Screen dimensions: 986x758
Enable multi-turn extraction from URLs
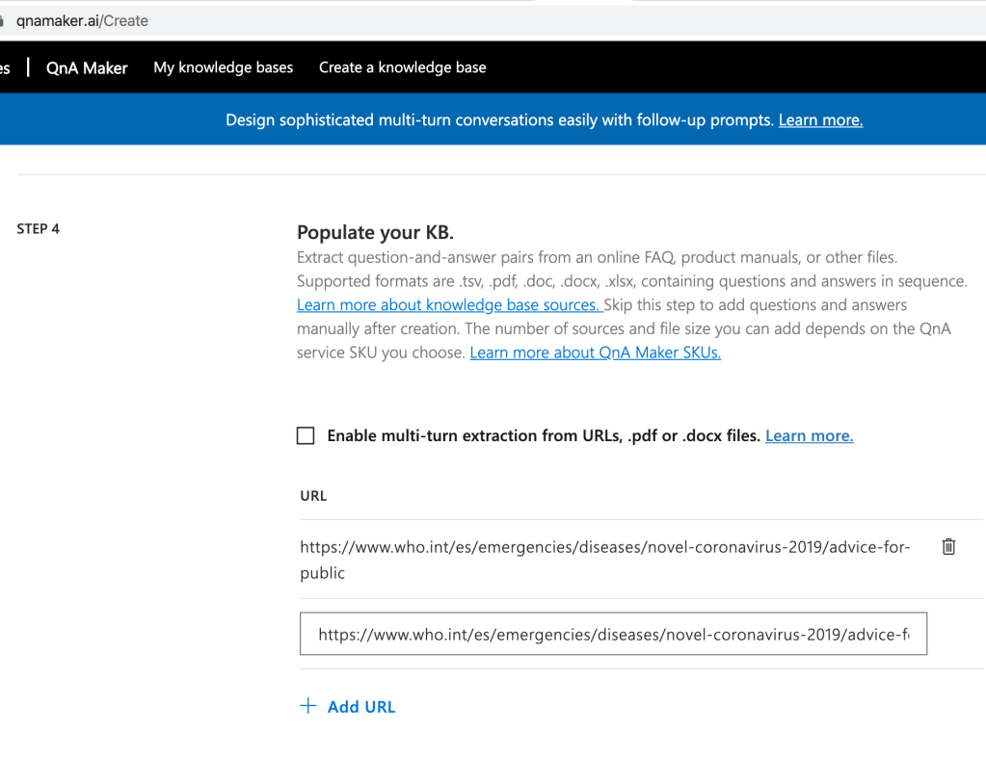305,435
